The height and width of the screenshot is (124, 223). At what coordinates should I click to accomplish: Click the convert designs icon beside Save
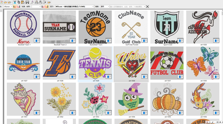(x=32, y=2)
